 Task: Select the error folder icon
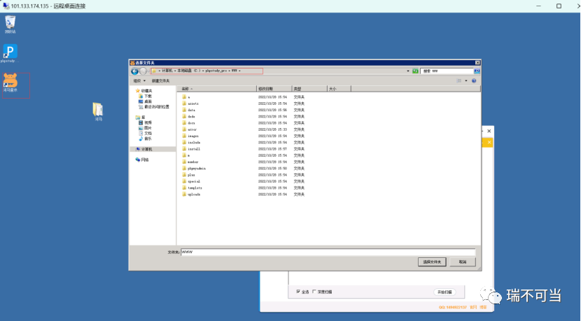pos(184,129)
